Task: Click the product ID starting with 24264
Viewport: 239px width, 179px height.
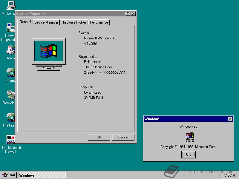Action: (x=105, y=72)
